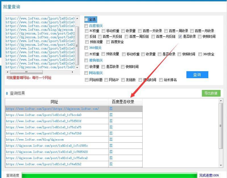
Task: Enable the 百度一天收录 checkbox
Action: (x=140, y=31)
